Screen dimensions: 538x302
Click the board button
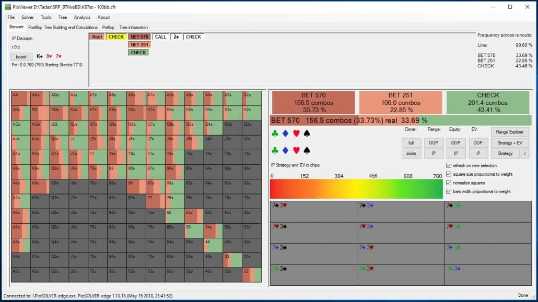(x=21, y=57)
